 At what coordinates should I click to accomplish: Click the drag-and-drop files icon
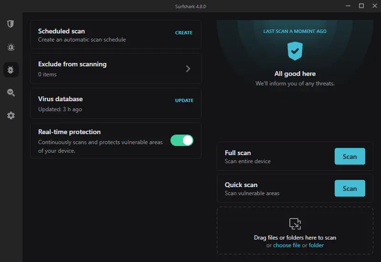point(295,224)
